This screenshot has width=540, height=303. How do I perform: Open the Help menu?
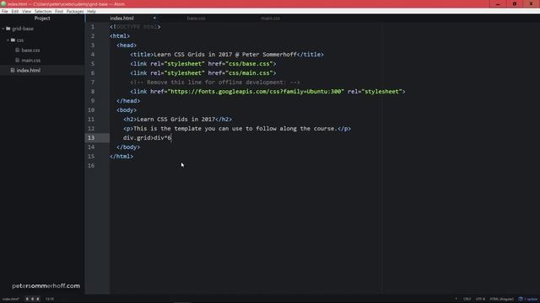(91, 11)
